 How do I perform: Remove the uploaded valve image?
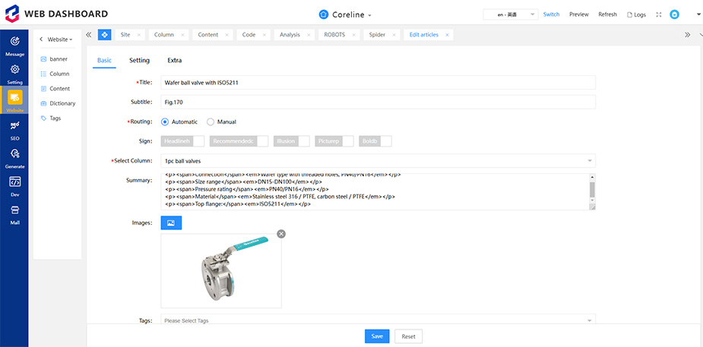[281, 234]
